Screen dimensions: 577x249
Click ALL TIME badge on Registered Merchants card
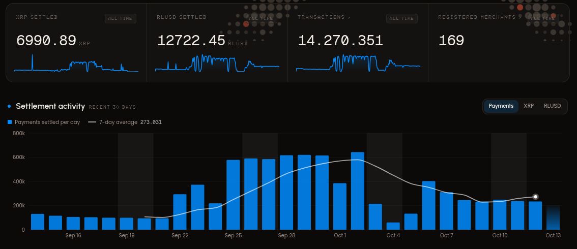click(x=543, y=18)
